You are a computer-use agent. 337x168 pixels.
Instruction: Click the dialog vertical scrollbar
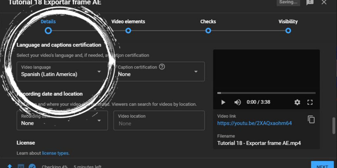click(x=334, y=126)
